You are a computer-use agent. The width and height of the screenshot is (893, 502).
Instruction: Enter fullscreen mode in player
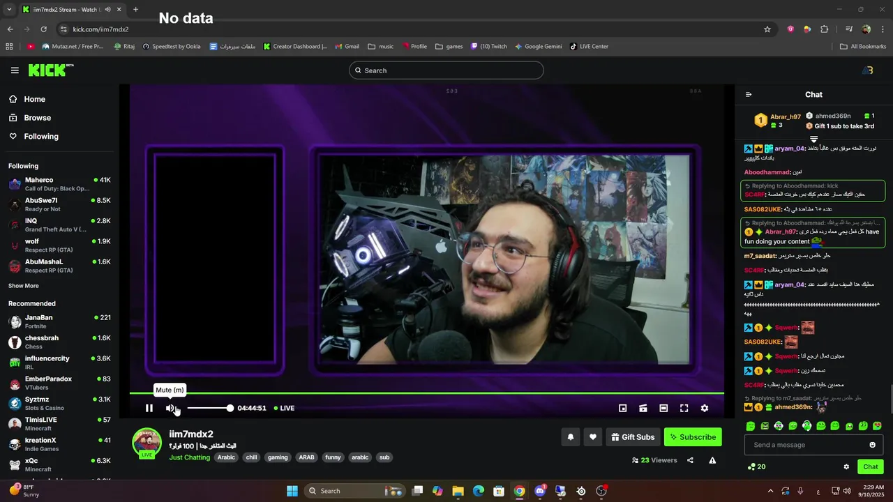(x=684, y=408)
